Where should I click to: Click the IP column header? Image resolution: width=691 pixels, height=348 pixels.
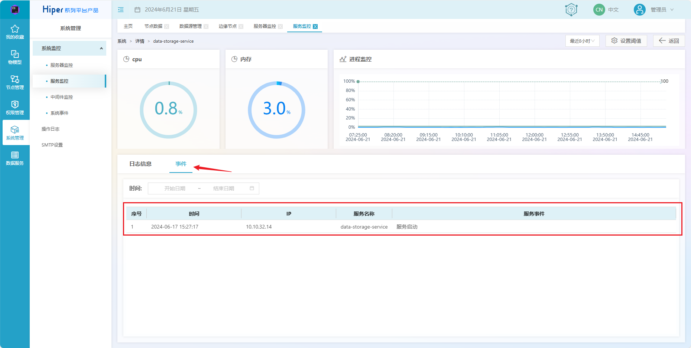(289, 214)
